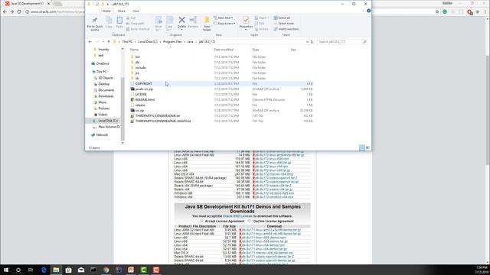490x275 pixels.
Task: Launch Microsoft Edge from taskbar
Action: coord(44,270)
